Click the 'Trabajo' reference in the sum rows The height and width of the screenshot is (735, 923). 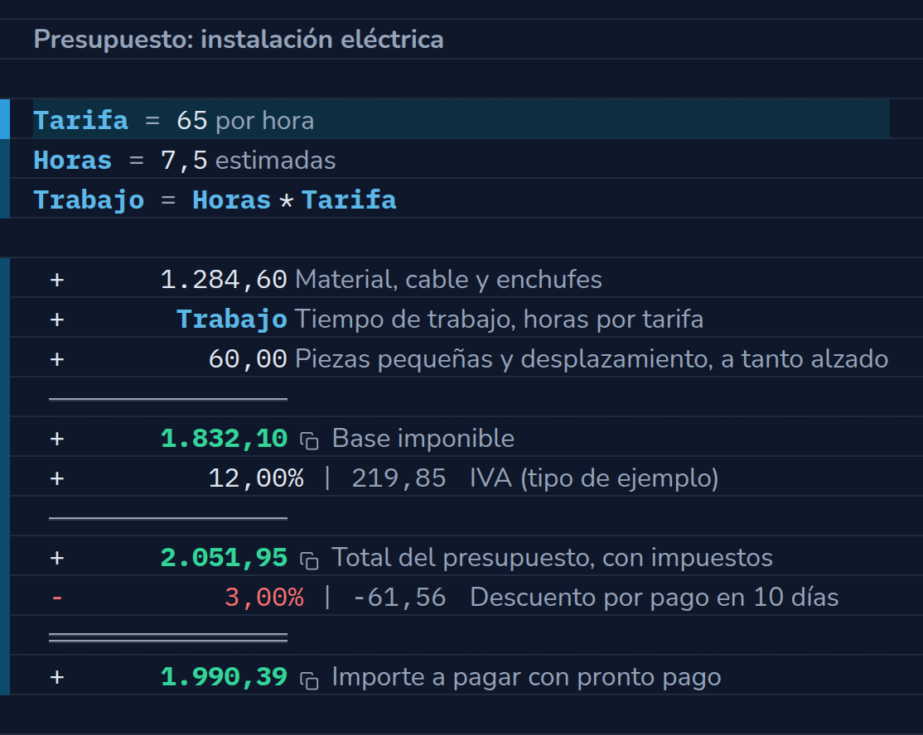coord(232,319)
